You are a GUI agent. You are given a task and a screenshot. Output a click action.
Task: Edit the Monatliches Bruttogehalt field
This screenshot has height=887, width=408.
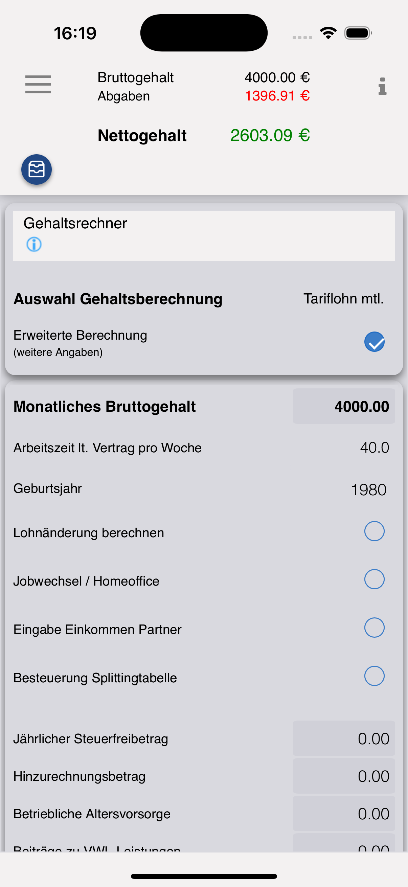point(344,406)
